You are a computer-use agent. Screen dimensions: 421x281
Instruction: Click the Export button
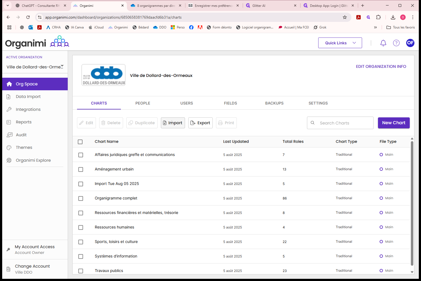(200, 123)
